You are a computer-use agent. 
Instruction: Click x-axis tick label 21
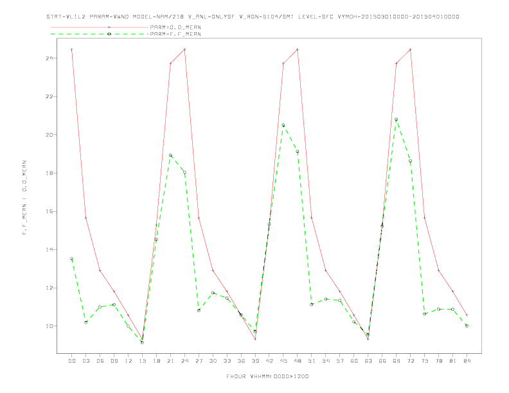170,361
